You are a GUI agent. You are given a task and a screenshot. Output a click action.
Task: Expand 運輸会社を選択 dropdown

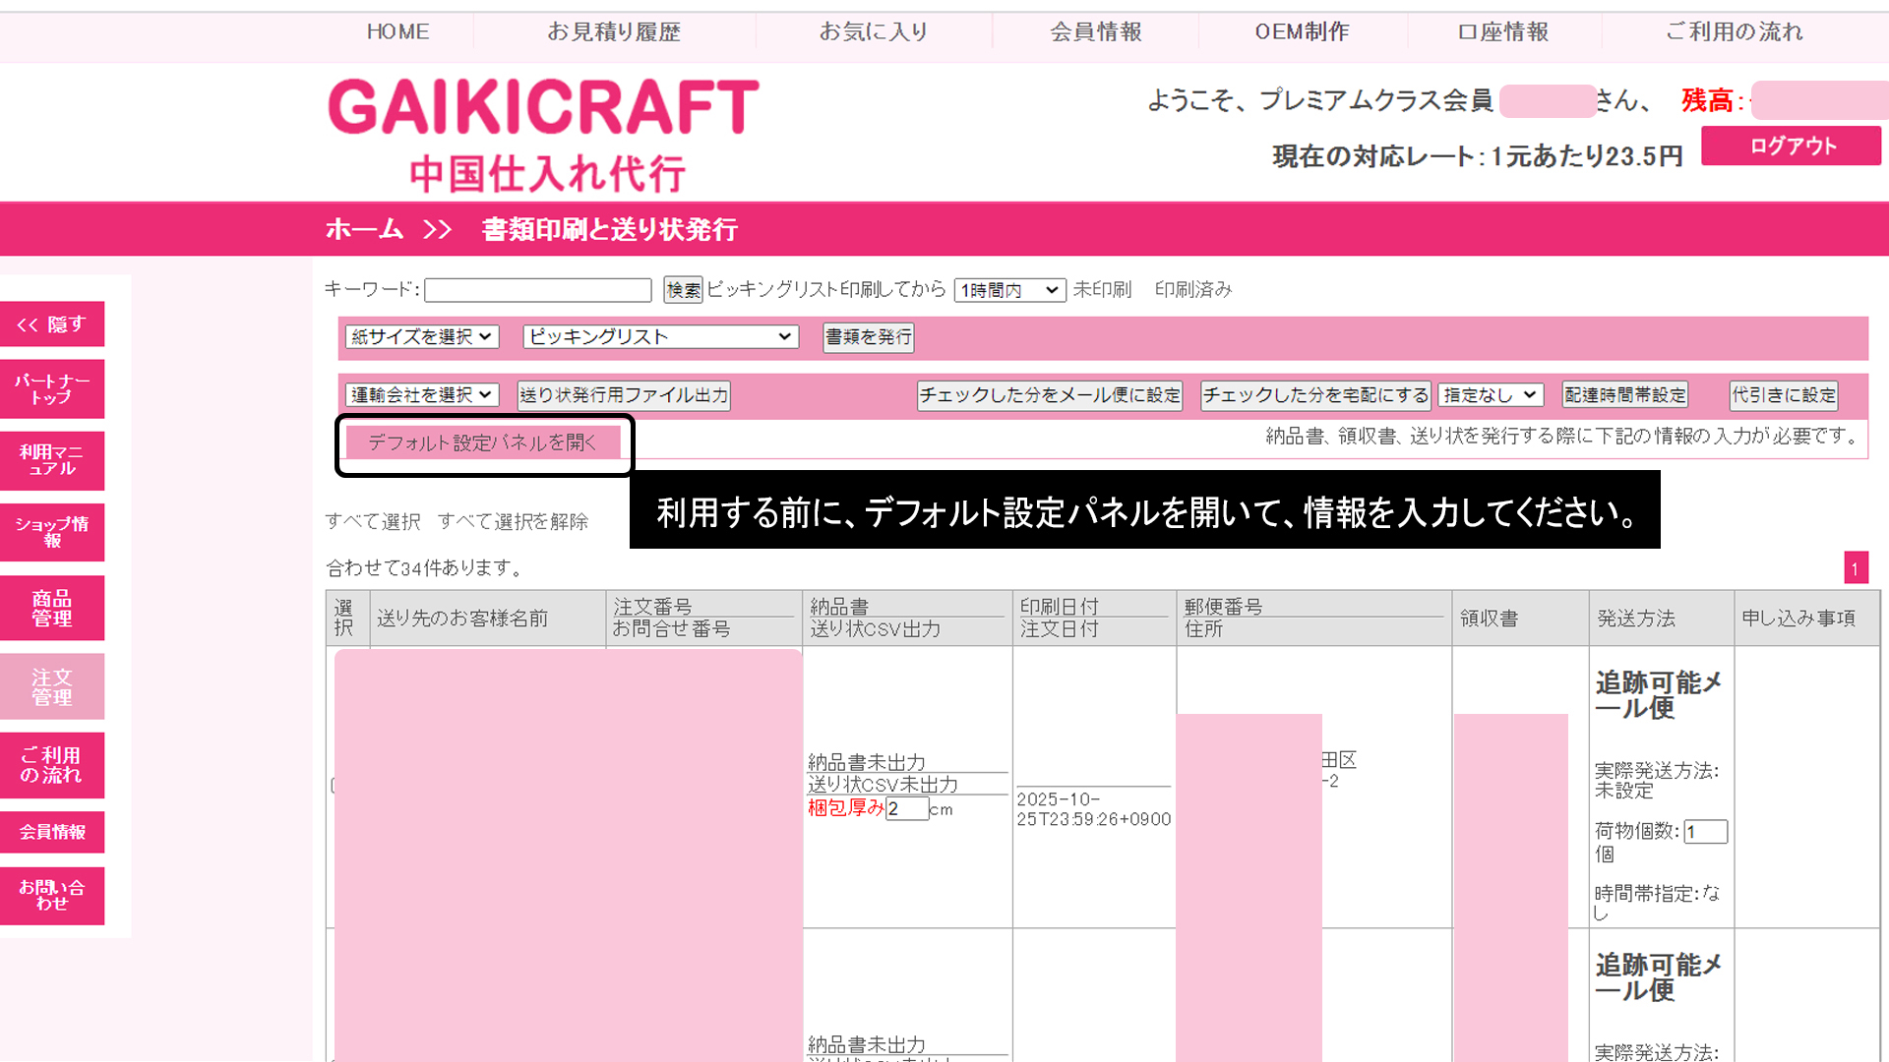click(x=422, y=395)
